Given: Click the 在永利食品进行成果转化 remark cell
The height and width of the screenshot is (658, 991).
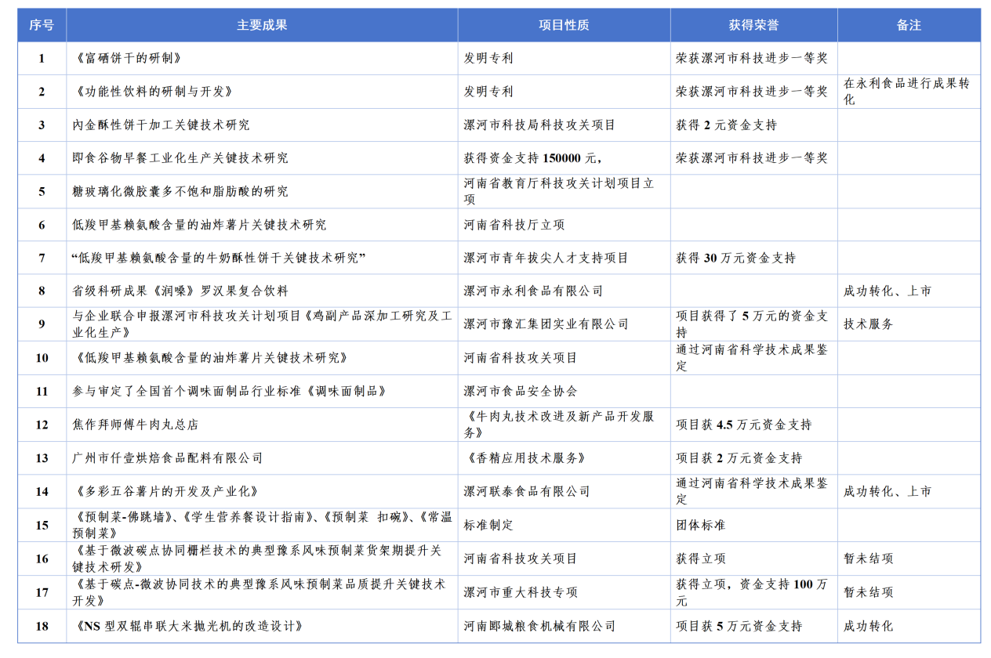Looking at the screenshot, I should coord(907,92).
